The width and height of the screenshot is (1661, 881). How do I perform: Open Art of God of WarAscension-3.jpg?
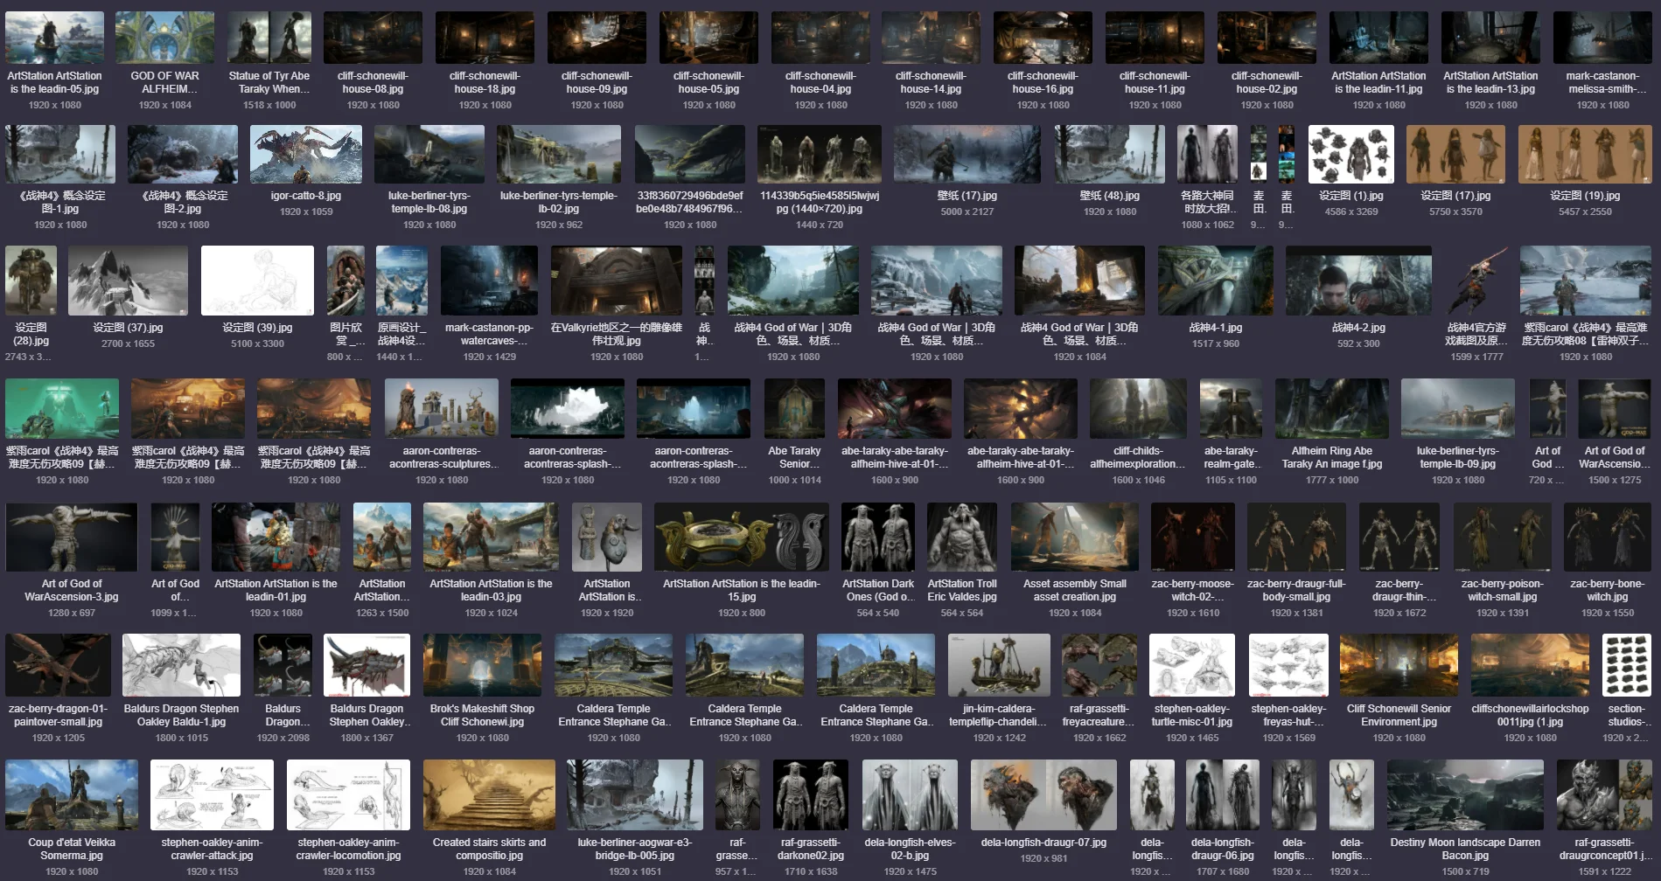coord(71,537)
